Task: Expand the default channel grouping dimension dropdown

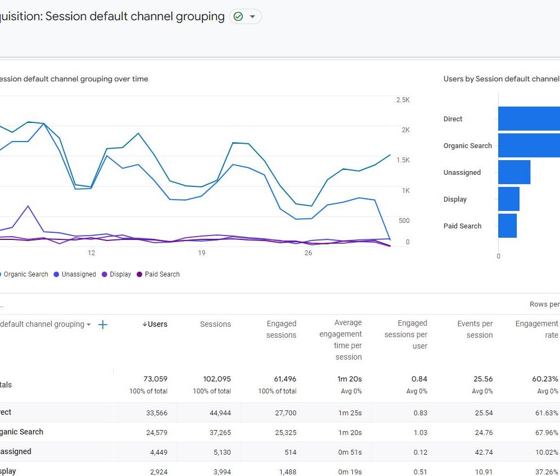Action: pyautogui.click(x=88, y=325)
